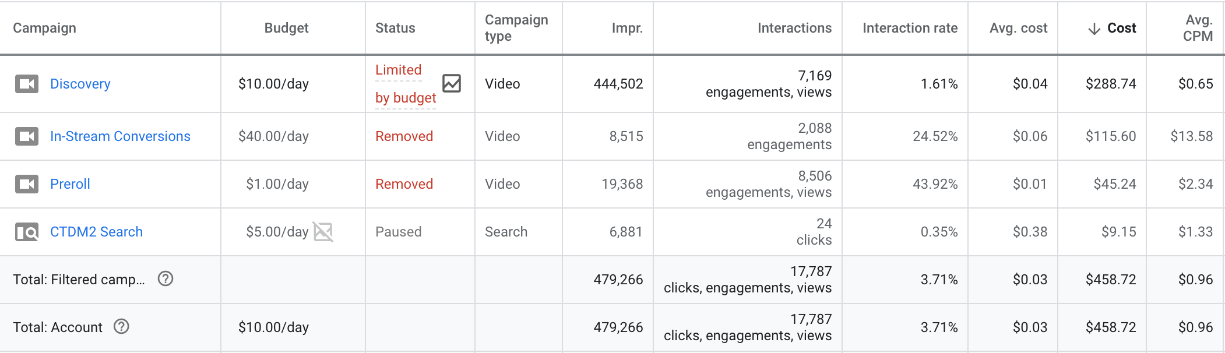Open help for Total: Filtered campaigns

[166, 279]
